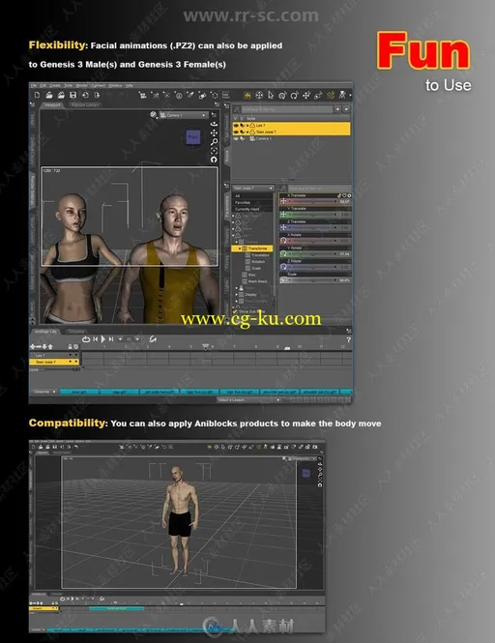Screen dimensions: 495x643
Task: Toggle the Show Sub Items checkbox
Action: (235, 312)
